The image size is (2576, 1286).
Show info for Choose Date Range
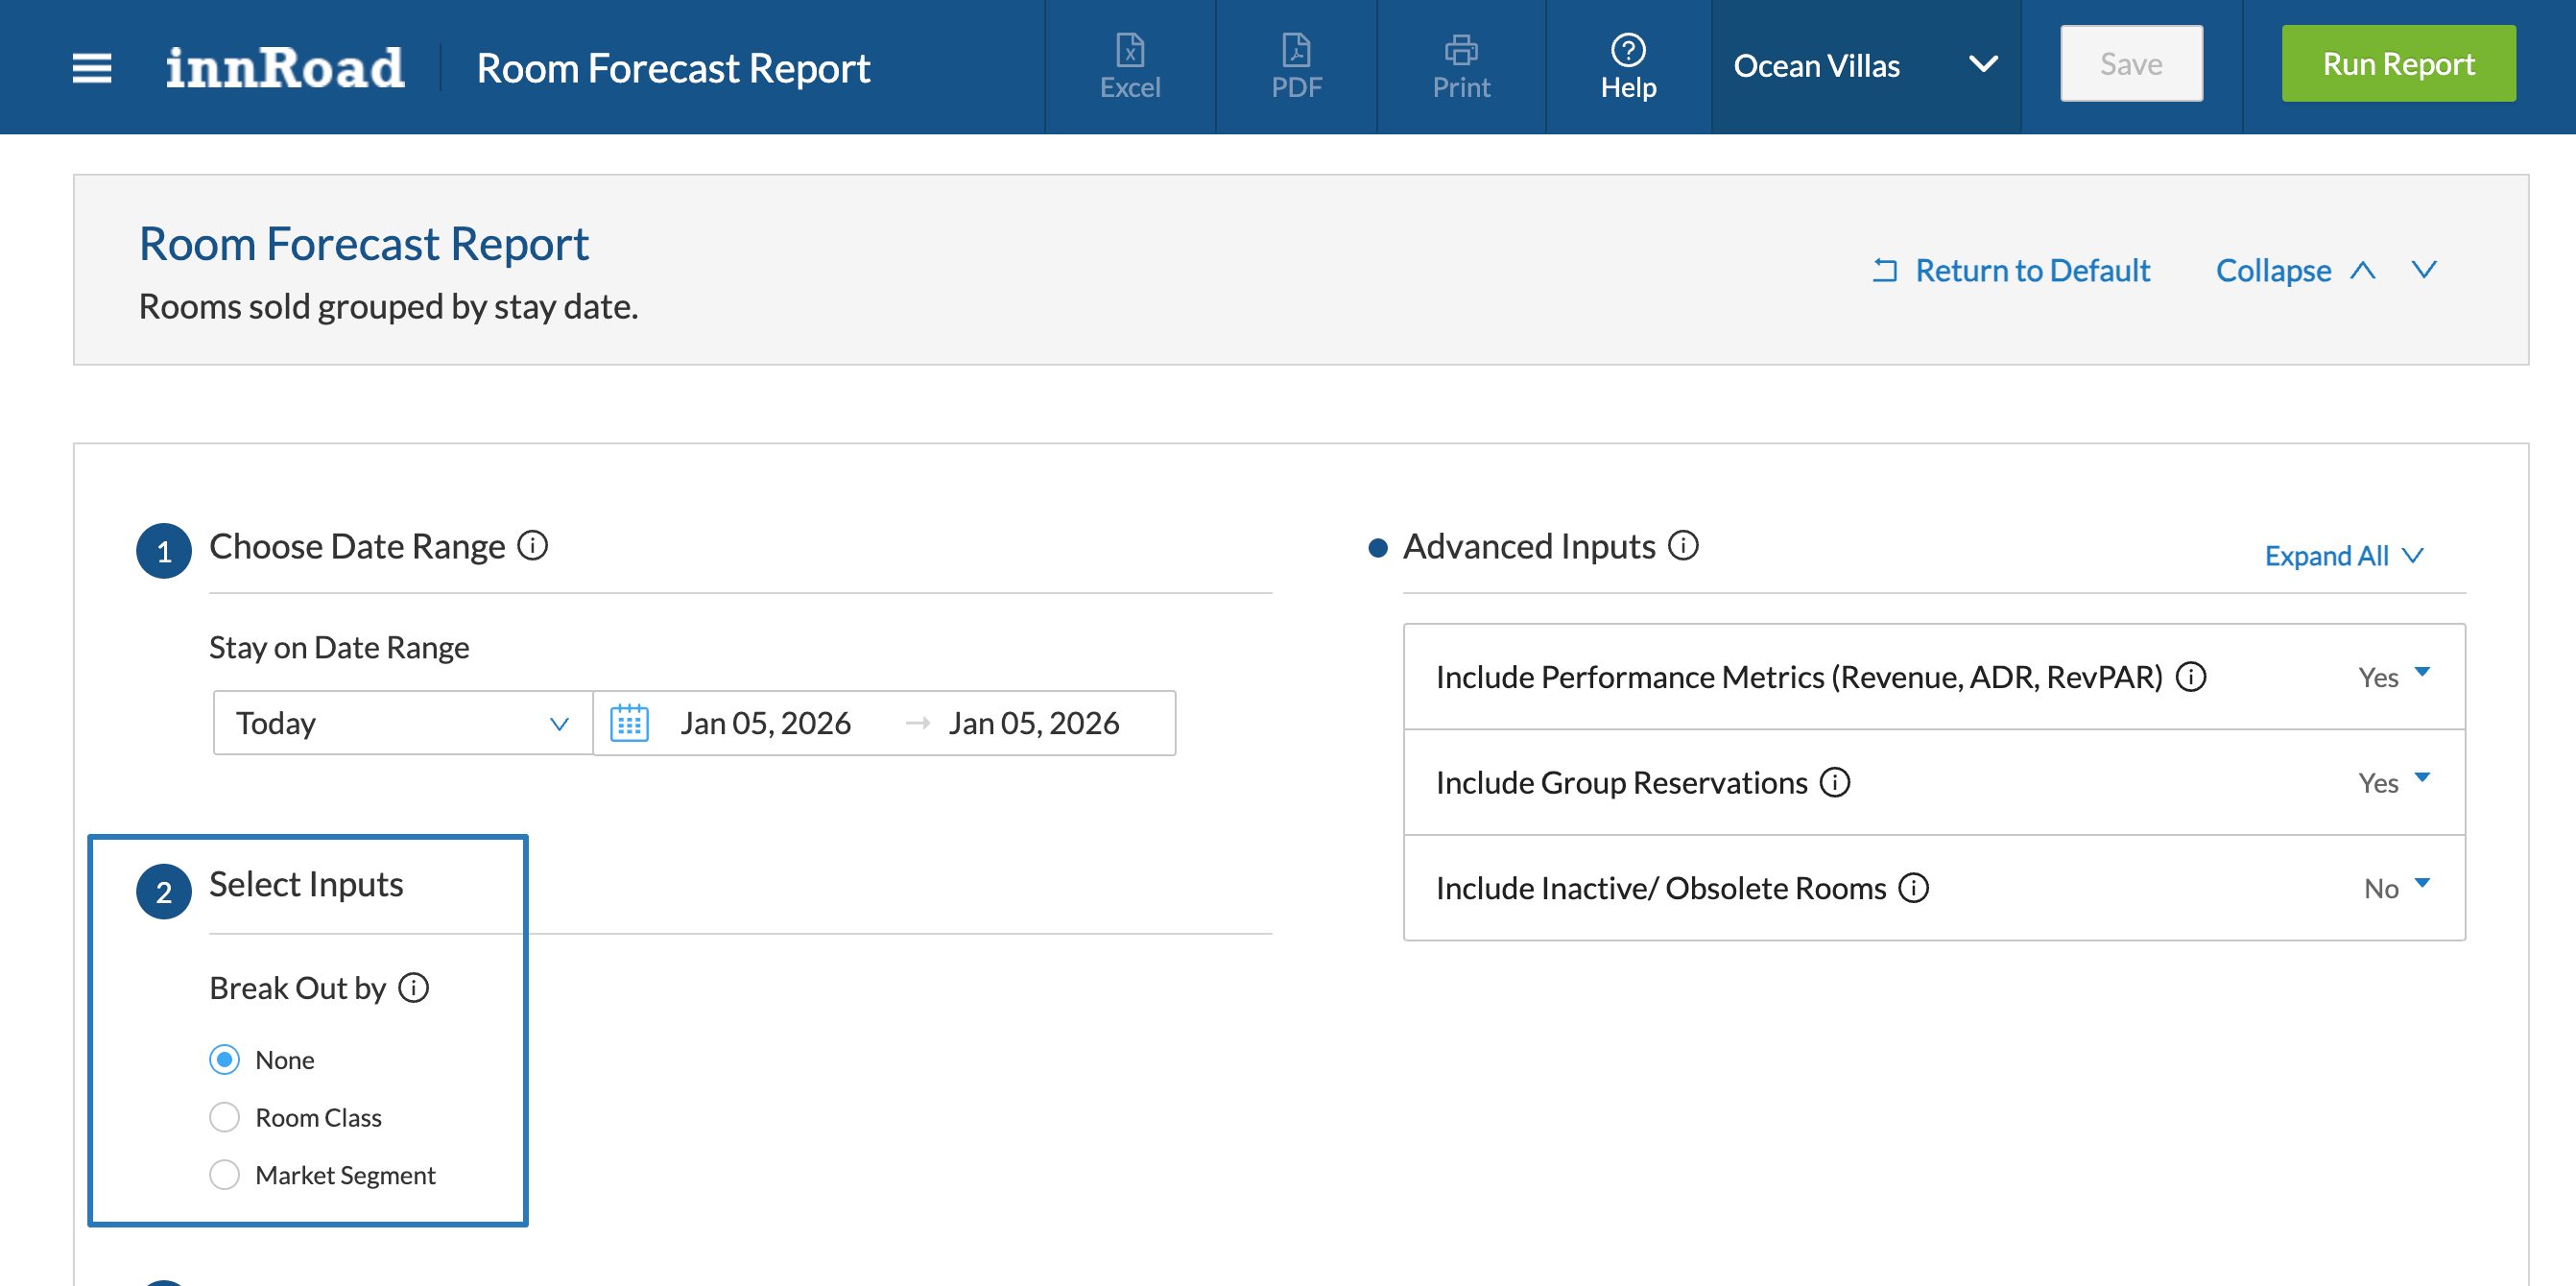pyautogui.click(x=532, y=546)
